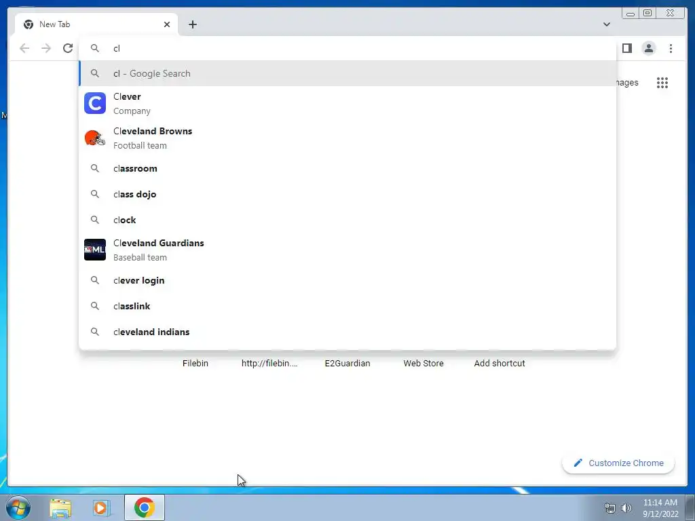The width and height of the screenshot is (695, 521).
Task: Click the Show desktop button
Action: click(690, 507)
